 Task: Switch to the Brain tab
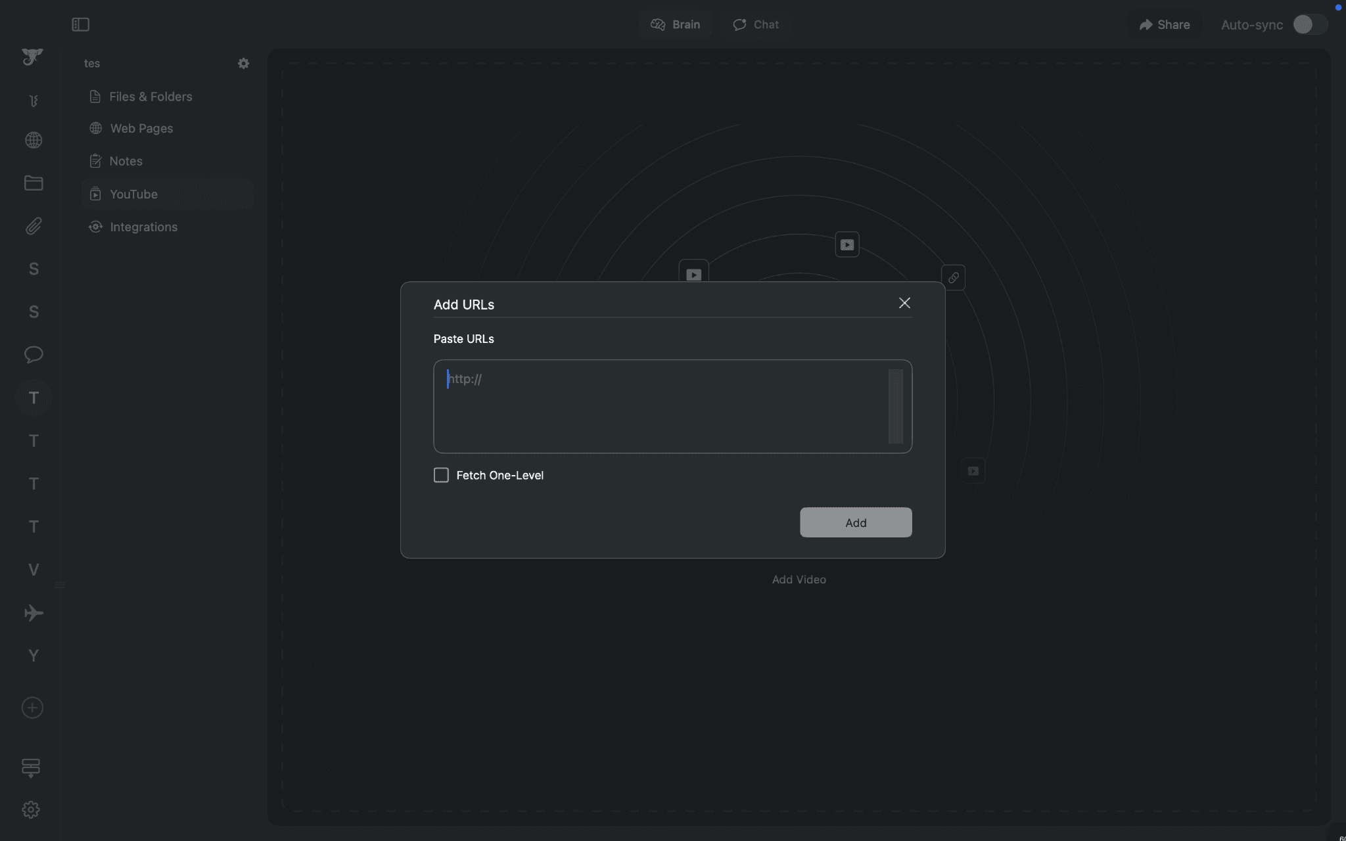coord(676,24)
